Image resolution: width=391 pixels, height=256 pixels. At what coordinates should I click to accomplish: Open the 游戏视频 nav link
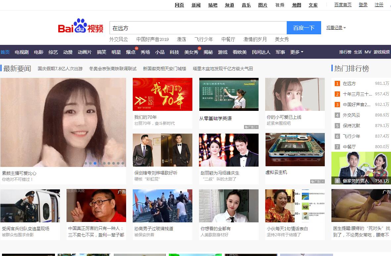(x=381, y=52)
